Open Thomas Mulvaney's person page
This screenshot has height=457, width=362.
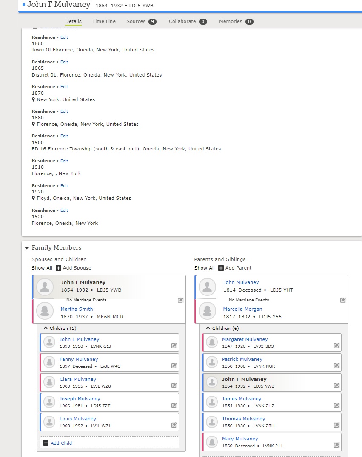(x=244, y=419)
